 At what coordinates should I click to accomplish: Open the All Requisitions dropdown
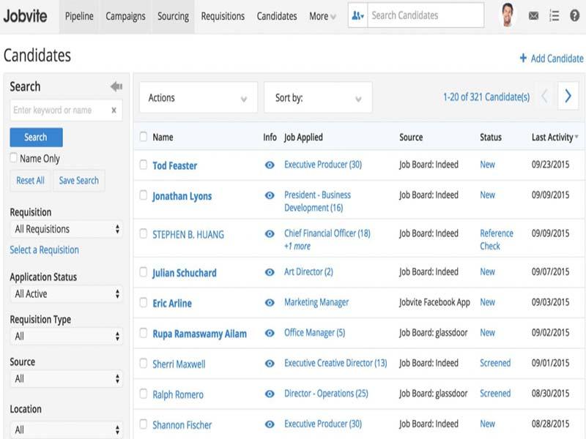tap(67, 229)
